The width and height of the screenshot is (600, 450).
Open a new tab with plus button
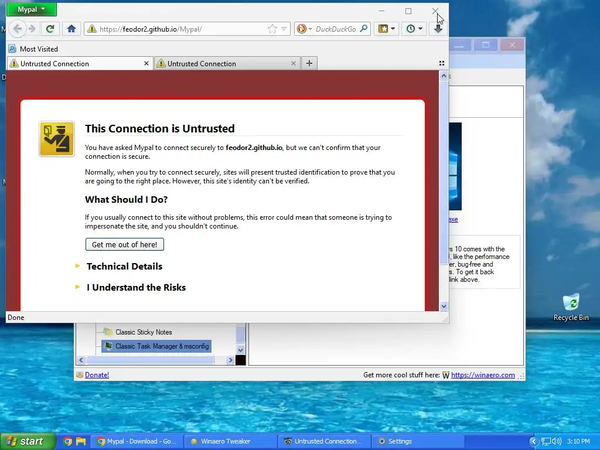click(x=309, y=63)
